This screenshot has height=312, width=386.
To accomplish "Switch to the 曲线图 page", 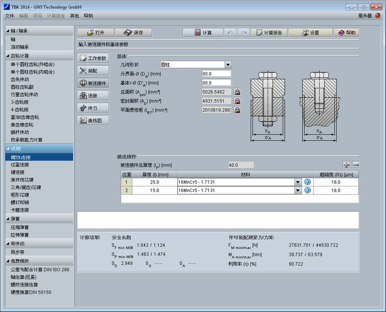I will click(x=93, y=121).
